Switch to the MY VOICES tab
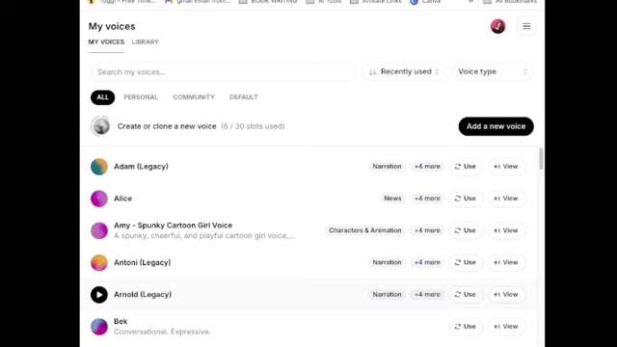This screenshot has height=347, width=617. [106, 42]
